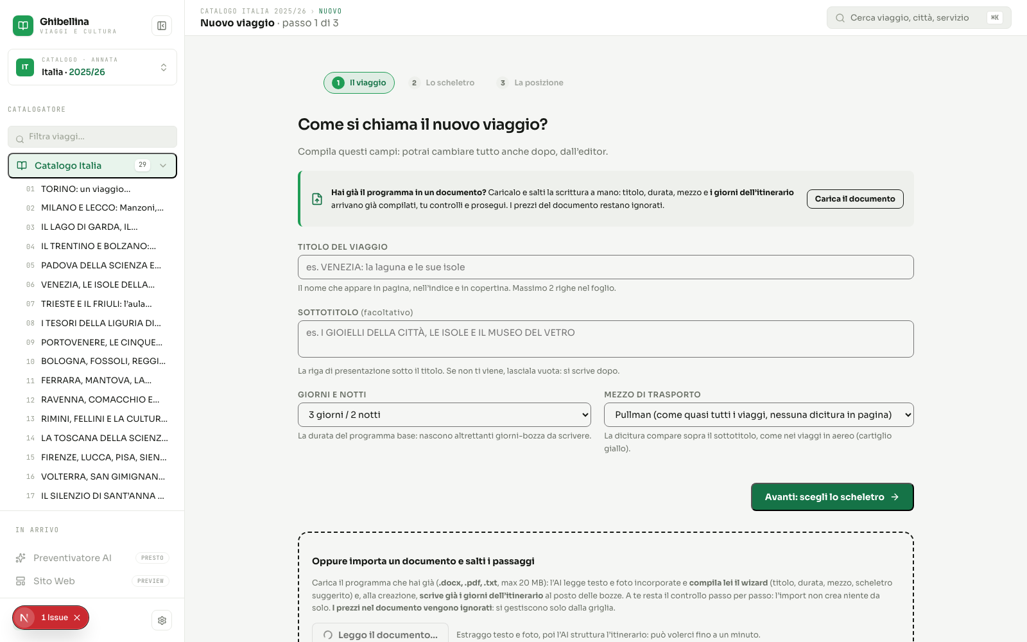This screenshot has width=1027, height=642.
Task: Go to step 2 Lo scheletro
Action: pyautogui.click(x=442, y=83)
